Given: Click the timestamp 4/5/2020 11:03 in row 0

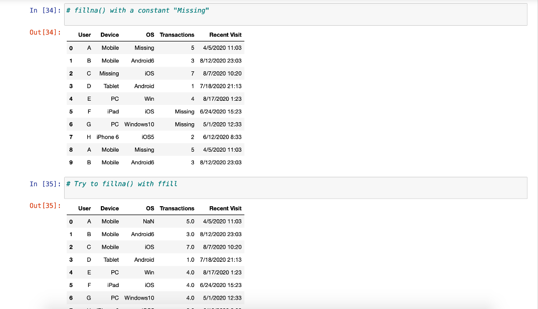Looking at the screenshot, I should tap(221, 48).
